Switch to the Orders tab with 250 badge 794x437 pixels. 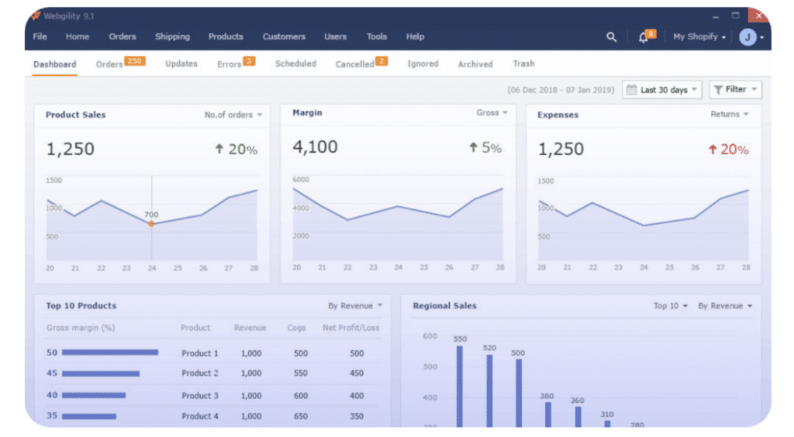109,64
